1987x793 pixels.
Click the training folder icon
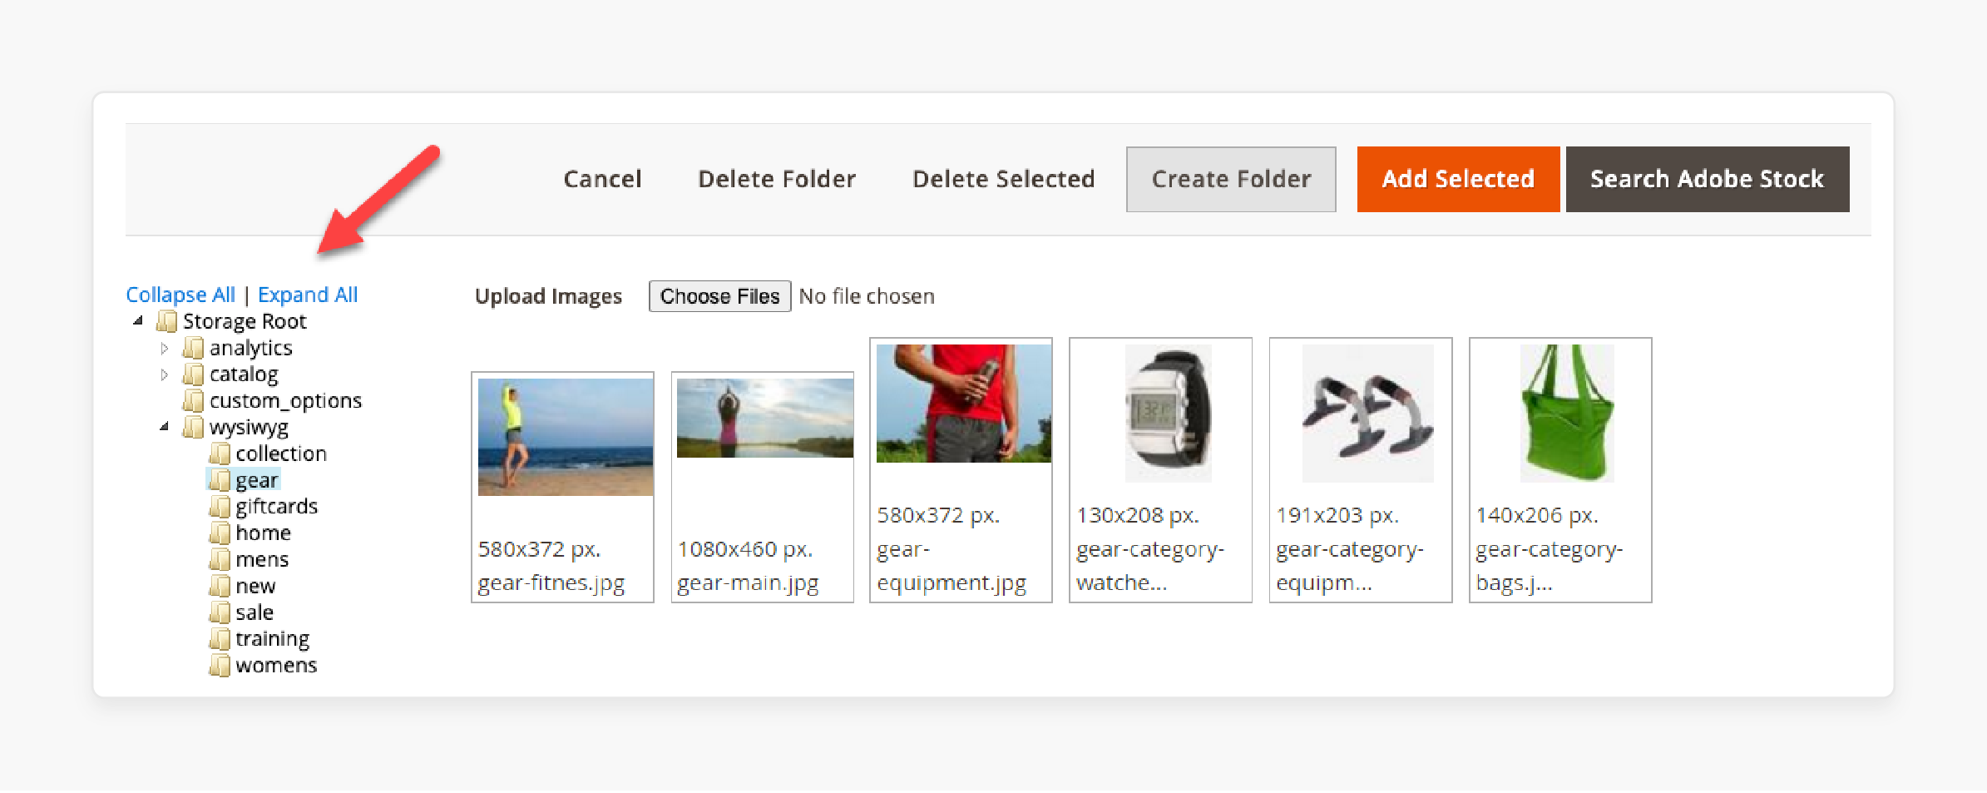point(220,639)
